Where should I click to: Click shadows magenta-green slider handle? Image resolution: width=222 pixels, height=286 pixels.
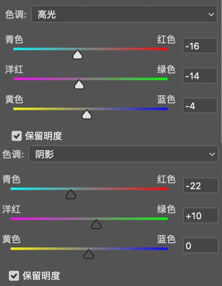click(x=96, y=224)
